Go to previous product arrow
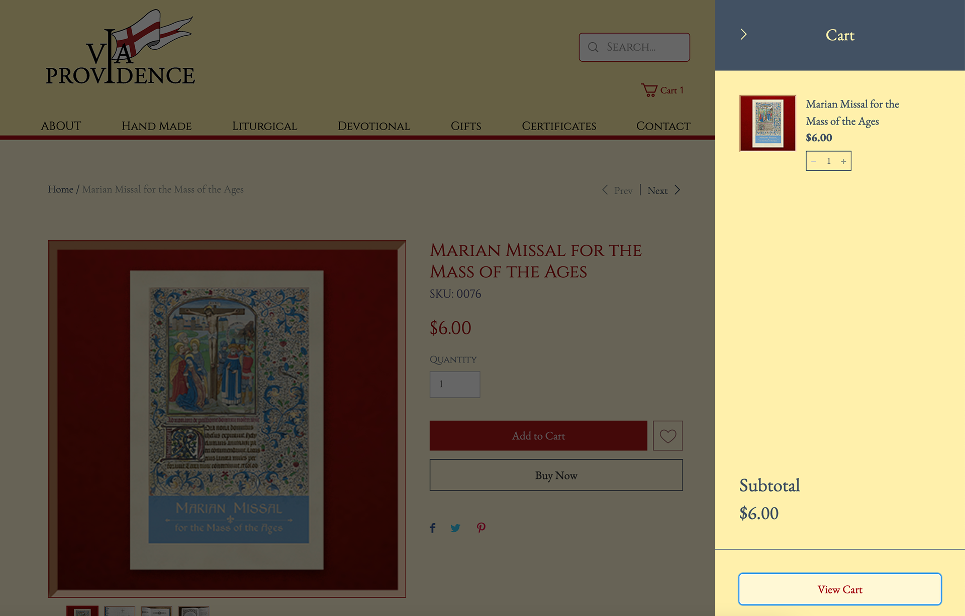Viewport: 965px width, 616px height. 605,190
